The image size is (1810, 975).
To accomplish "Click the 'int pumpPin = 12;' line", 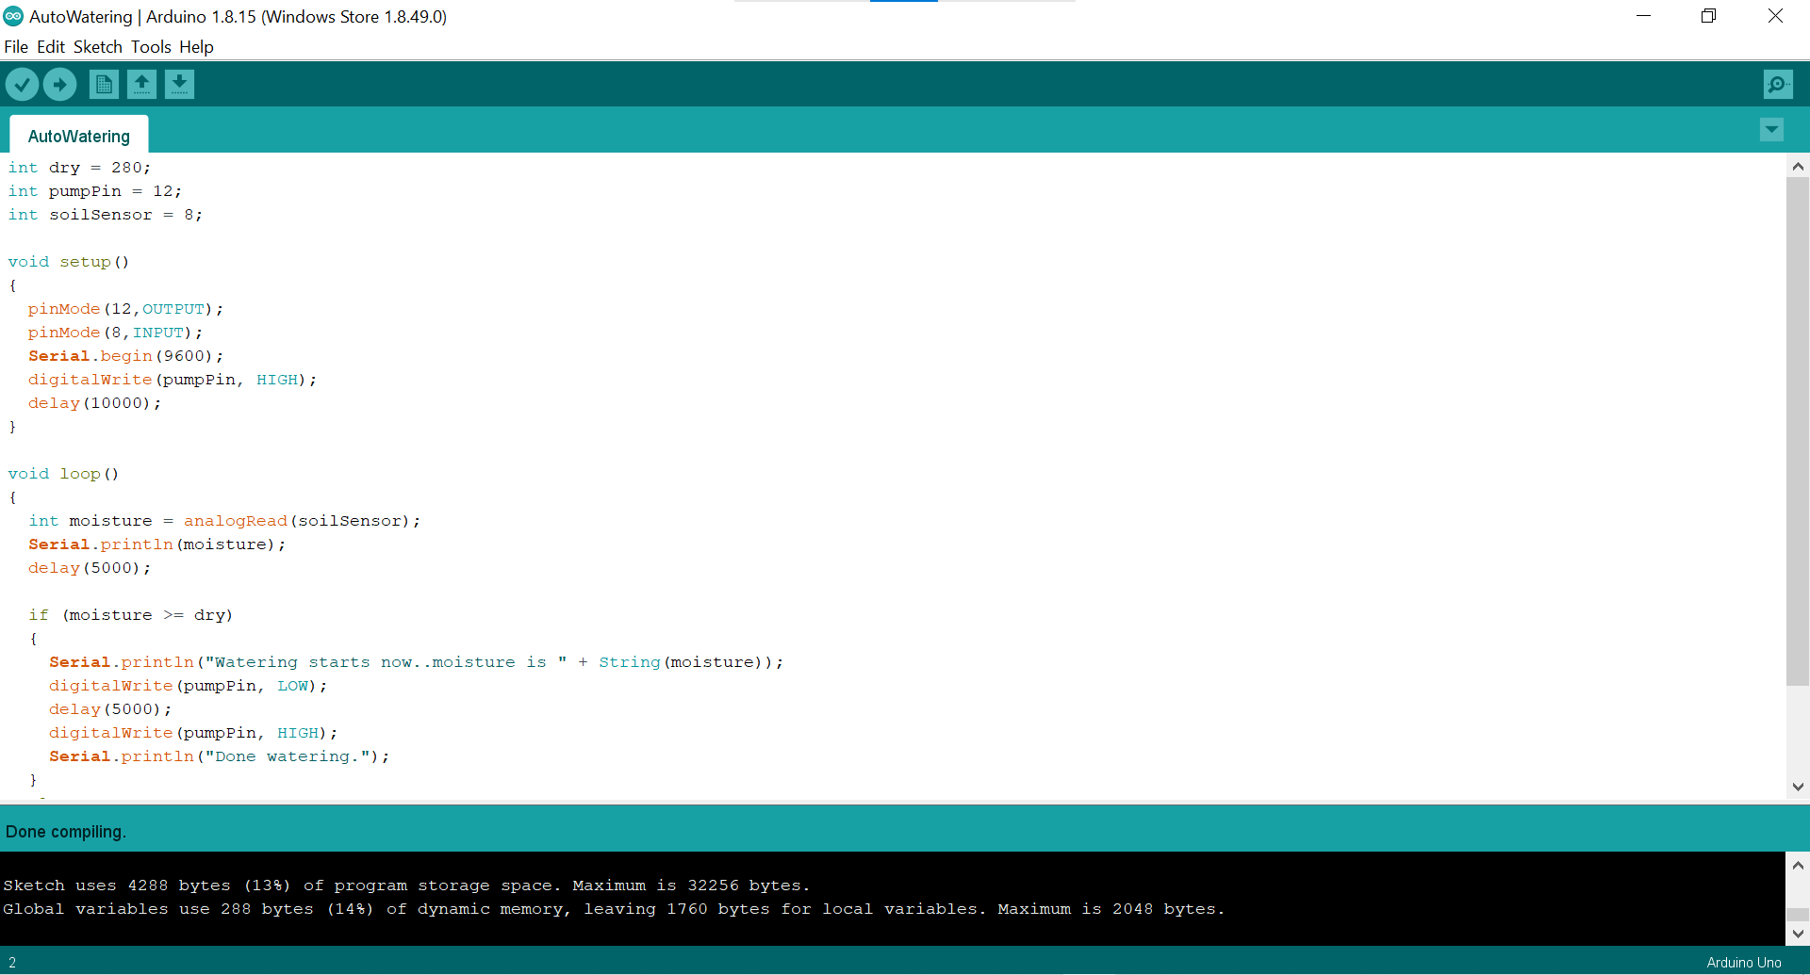I will [94, 191].
